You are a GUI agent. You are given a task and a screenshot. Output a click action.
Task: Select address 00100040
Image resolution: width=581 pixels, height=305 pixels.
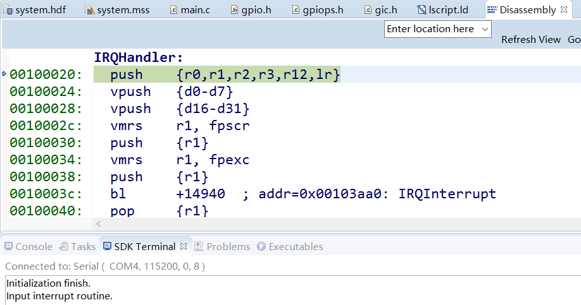tap(46, 211)
